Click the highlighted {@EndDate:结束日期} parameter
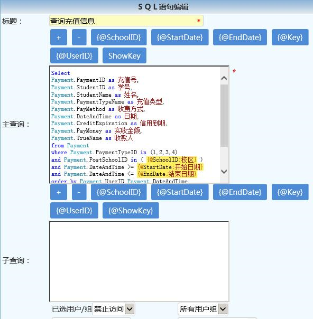The height and width of the screenshot is (319, 313). coord(167,174)
